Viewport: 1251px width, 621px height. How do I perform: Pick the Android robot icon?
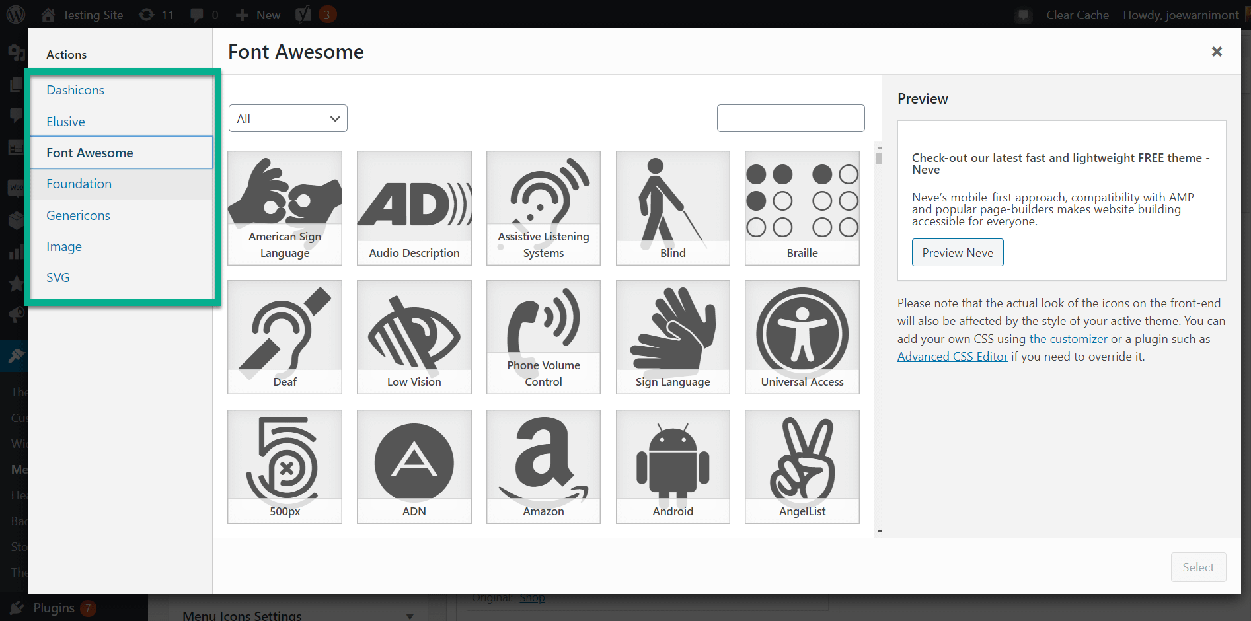pos(672,466)
